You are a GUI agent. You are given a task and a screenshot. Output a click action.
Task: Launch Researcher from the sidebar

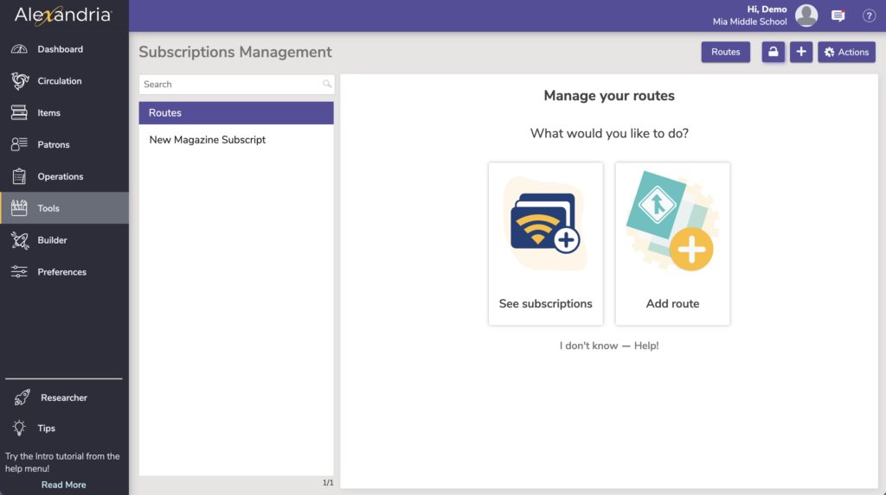(x=63, y=397)
